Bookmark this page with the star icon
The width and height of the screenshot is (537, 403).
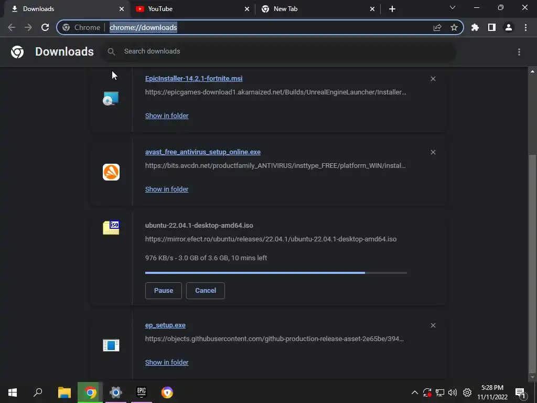454,27
